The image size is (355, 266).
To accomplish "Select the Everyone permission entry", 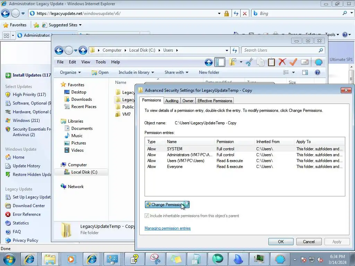I will click(x=245, y=167).
